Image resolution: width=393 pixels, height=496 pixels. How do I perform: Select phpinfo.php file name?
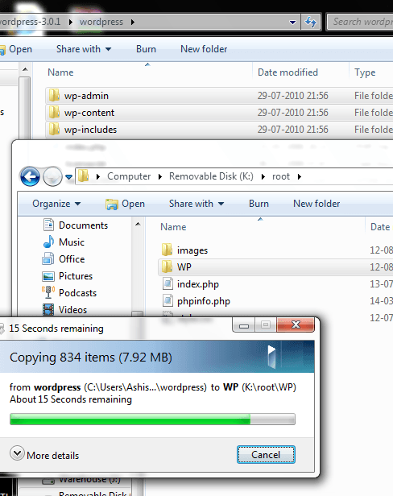pyautogui.click(x=204, y=301)
